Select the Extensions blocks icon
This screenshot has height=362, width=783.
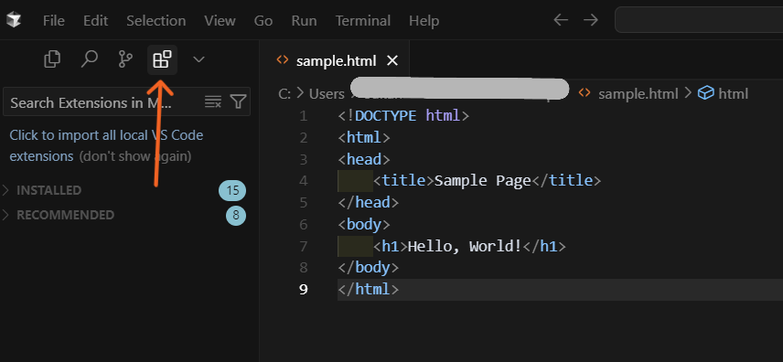tap(162, 59)
